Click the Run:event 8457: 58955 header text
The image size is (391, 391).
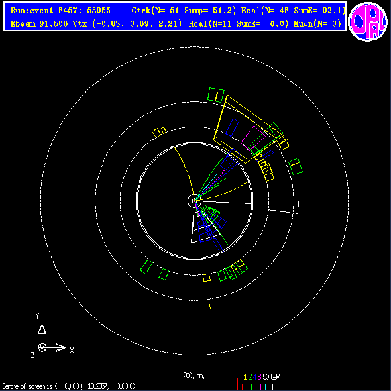pyautogui.click(x=60, y=11)
